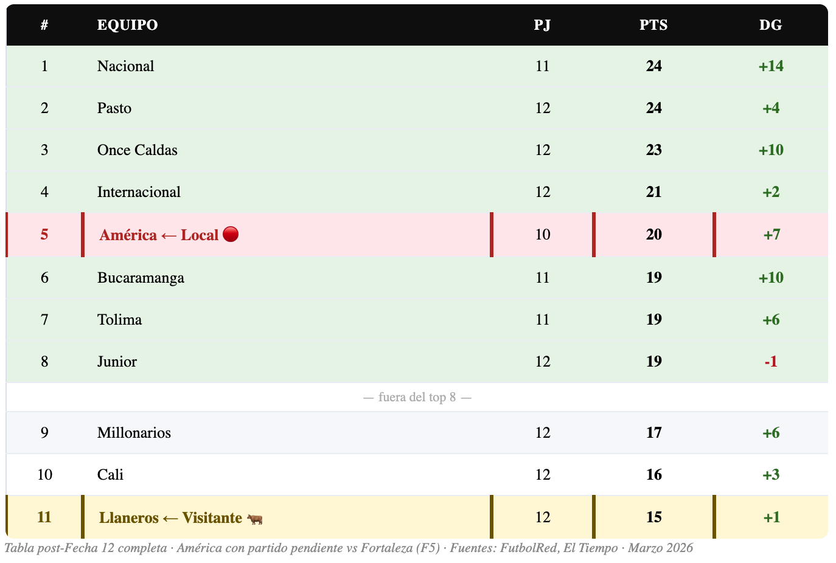Click the EQUIPO column header
The width and height of the screenshot is (836, 563).
127,25
